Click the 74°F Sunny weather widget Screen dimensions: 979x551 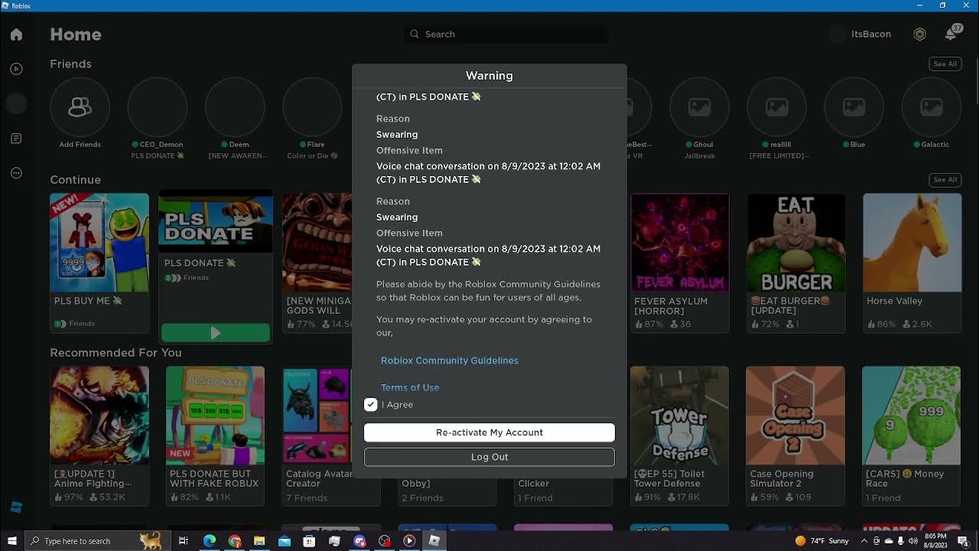tap(822, 541)
